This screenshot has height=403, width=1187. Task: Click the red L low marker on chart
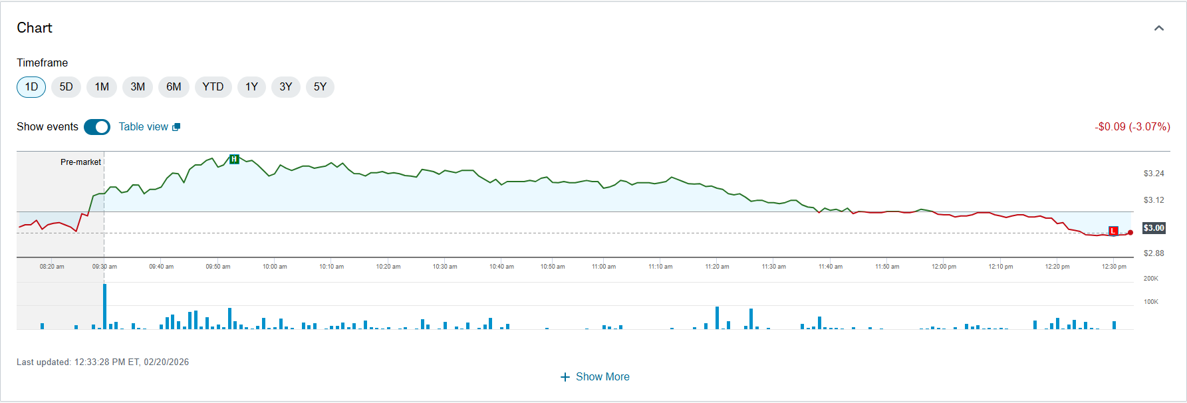click(x=1113, y=231)
